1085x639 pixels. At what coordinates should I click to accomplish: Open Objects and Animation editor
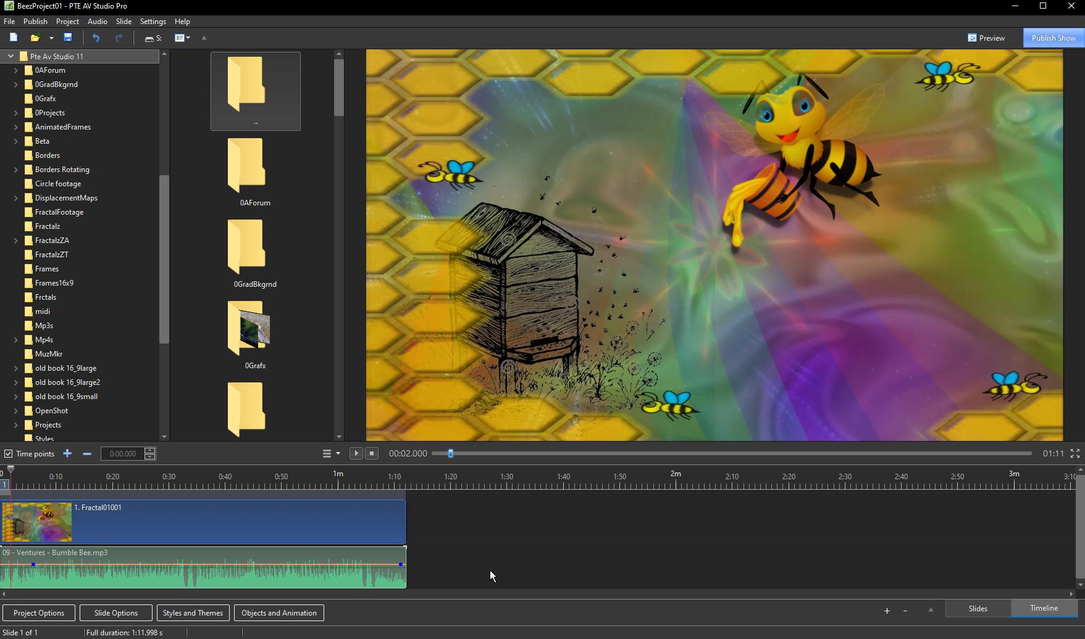point(279,613)
